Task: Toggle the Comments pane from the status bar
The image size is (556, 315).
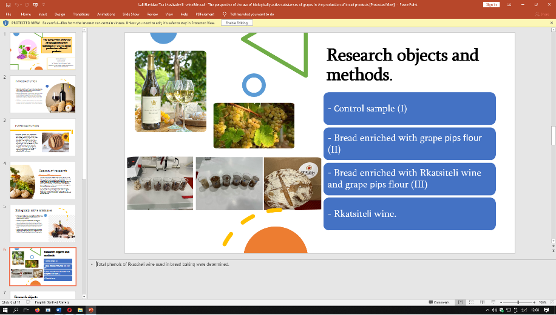Action: click(x=438, y=302)
